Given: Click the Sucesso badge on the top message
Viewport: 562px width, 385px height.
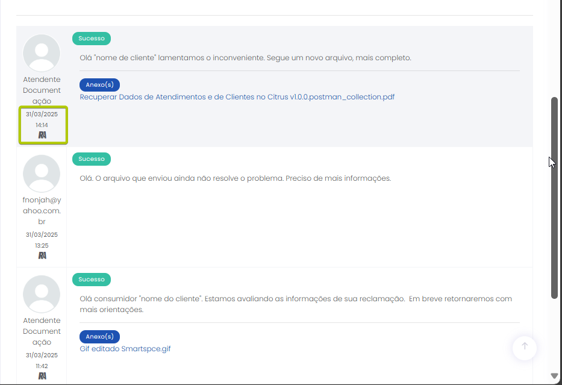Looking at the screenshot, I should point(92,39).
